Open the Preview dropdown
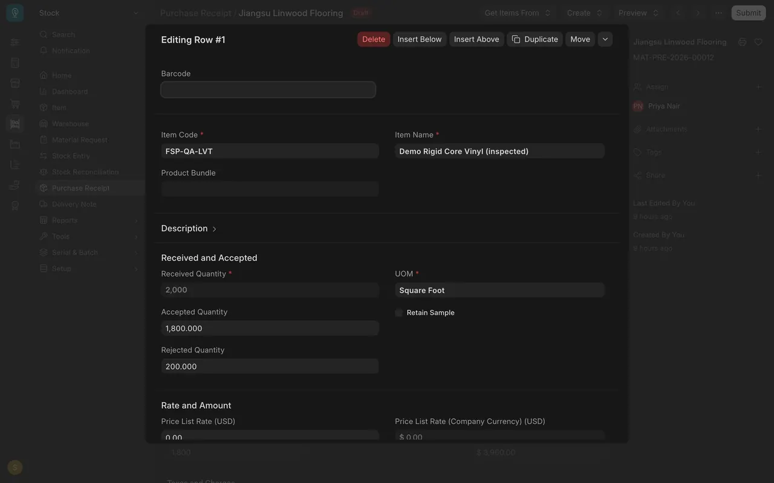The image size is (774, 483). 639,13
